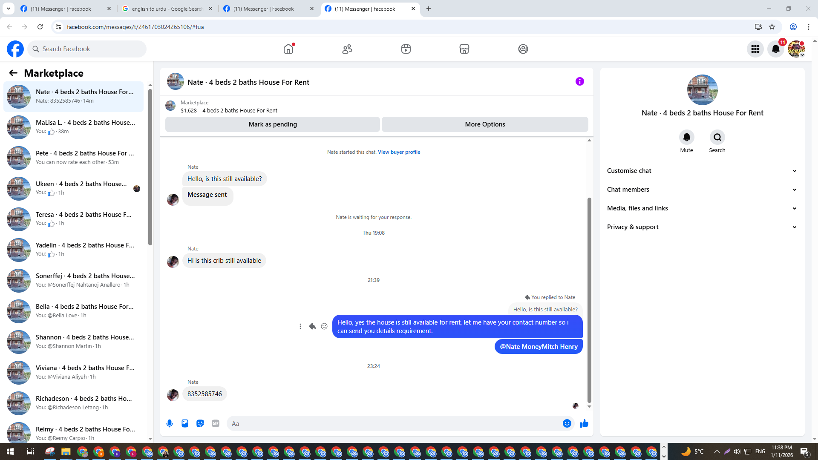Click Mark as pending button
Screen dimensions: 818x460
(x=273, y=124)
